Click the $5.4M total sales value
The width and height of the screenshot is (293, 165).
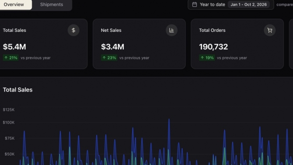pos(14,47)
